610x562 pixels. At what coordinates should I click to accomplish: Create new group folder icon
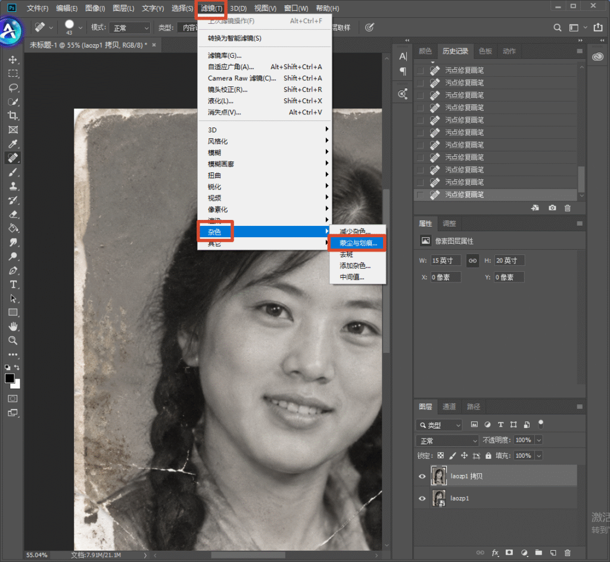(x=539, y=552)
